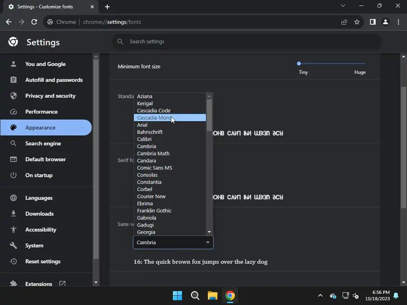Click the OneDrive tray icon
407x305 pixels.
coord(333,295)
